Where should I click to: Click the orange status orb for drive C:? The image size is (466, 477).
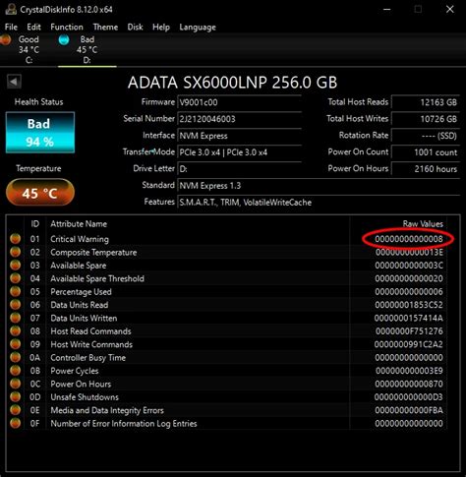(6, 39)
